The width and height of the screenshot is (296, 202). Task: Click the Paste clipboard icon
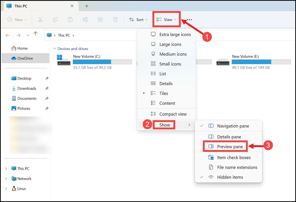70,20
